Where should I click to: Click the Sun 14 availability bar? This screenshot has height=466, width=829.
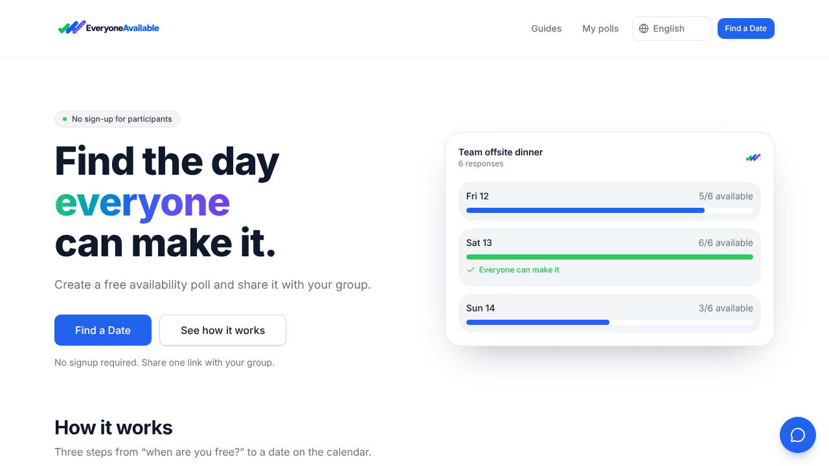click(609, 322)
